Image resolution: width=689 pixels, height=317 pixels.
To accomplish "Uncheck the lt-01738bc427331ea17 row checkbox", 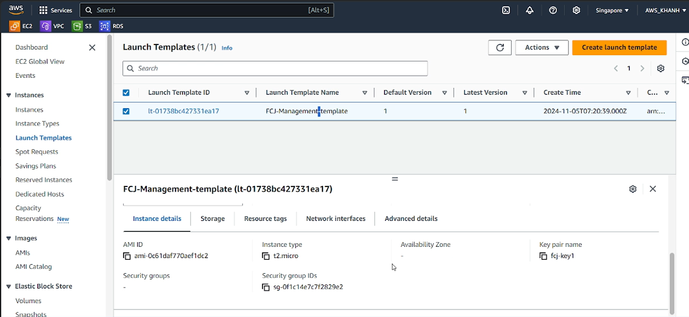I will 126,112.
